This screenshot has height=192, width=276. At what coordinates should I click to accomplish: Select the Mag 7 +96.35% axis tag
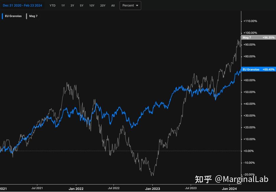(258, 38)
